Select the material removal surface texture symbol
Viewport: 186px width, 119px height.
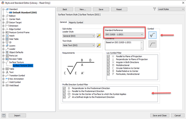coord(152,35)
